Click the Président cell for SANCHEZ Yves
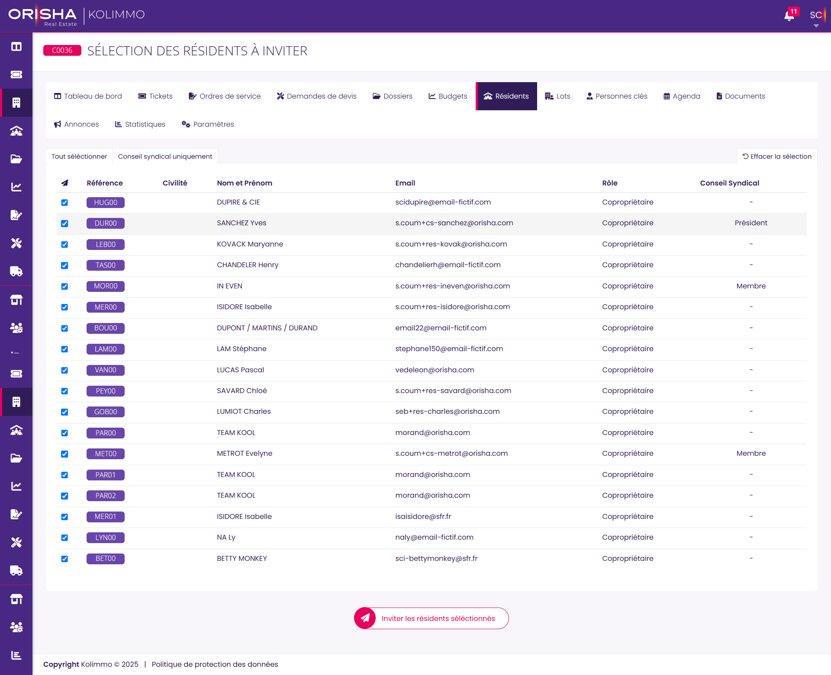The width and height of the screenshot is (831, 675). click(x=751, y=223)
